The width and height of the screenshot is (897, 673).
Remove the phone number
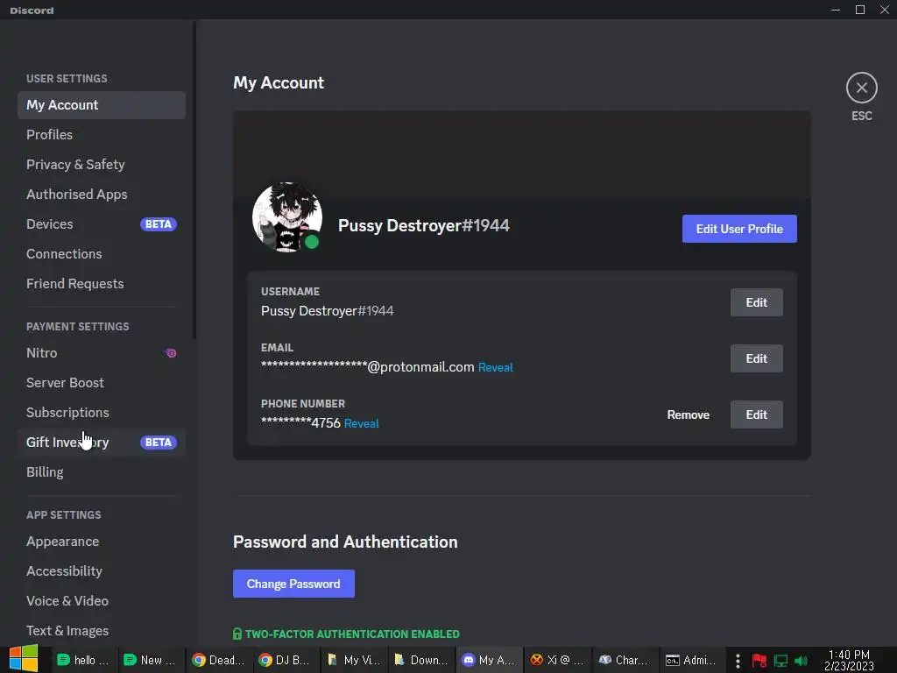pyautogui.click(x=689, y=414)
